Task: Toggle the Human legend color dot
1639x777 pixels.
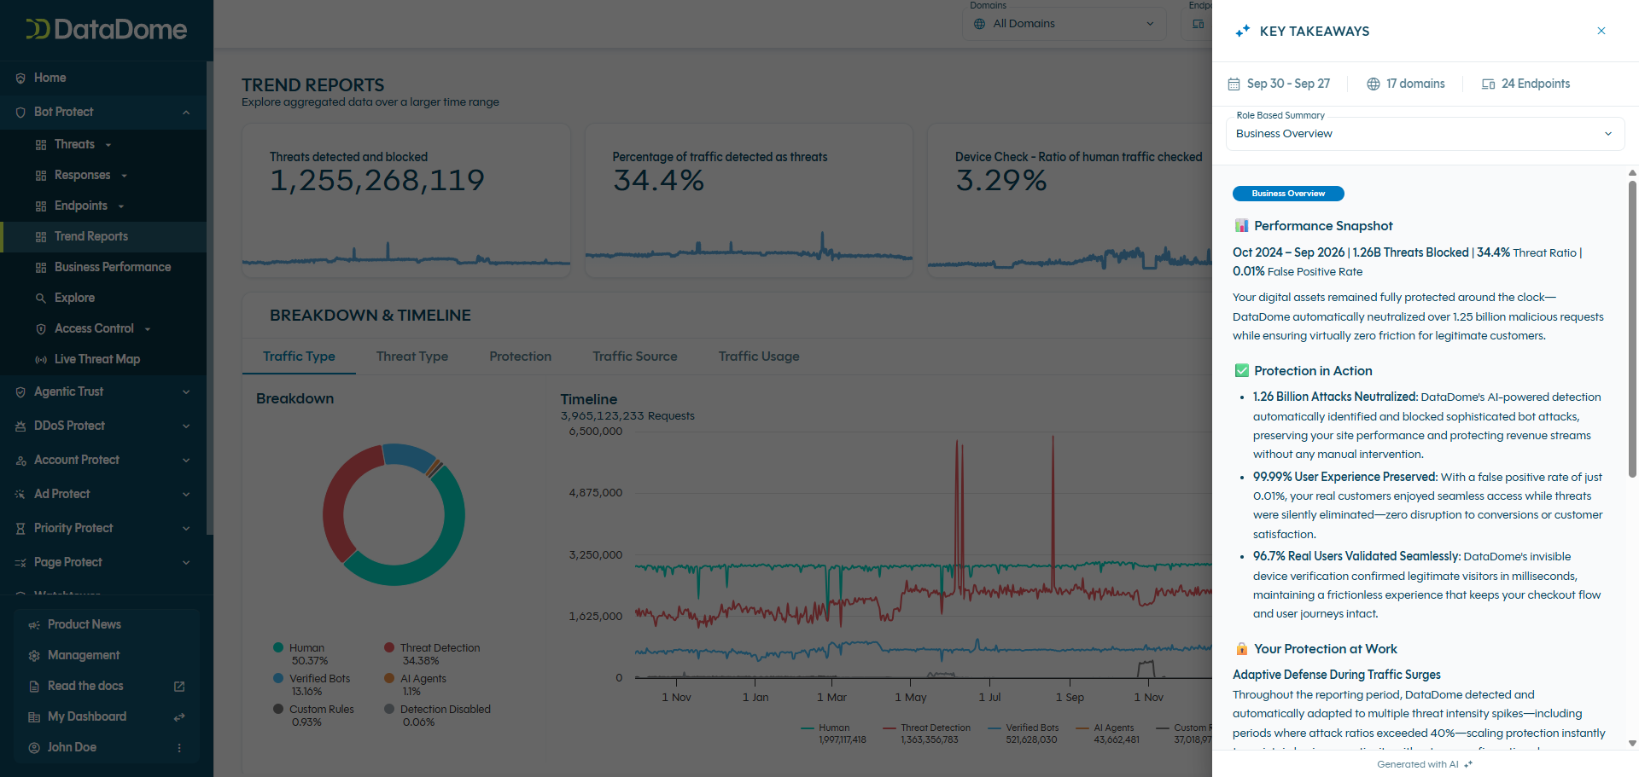Action: coord(278,648)
